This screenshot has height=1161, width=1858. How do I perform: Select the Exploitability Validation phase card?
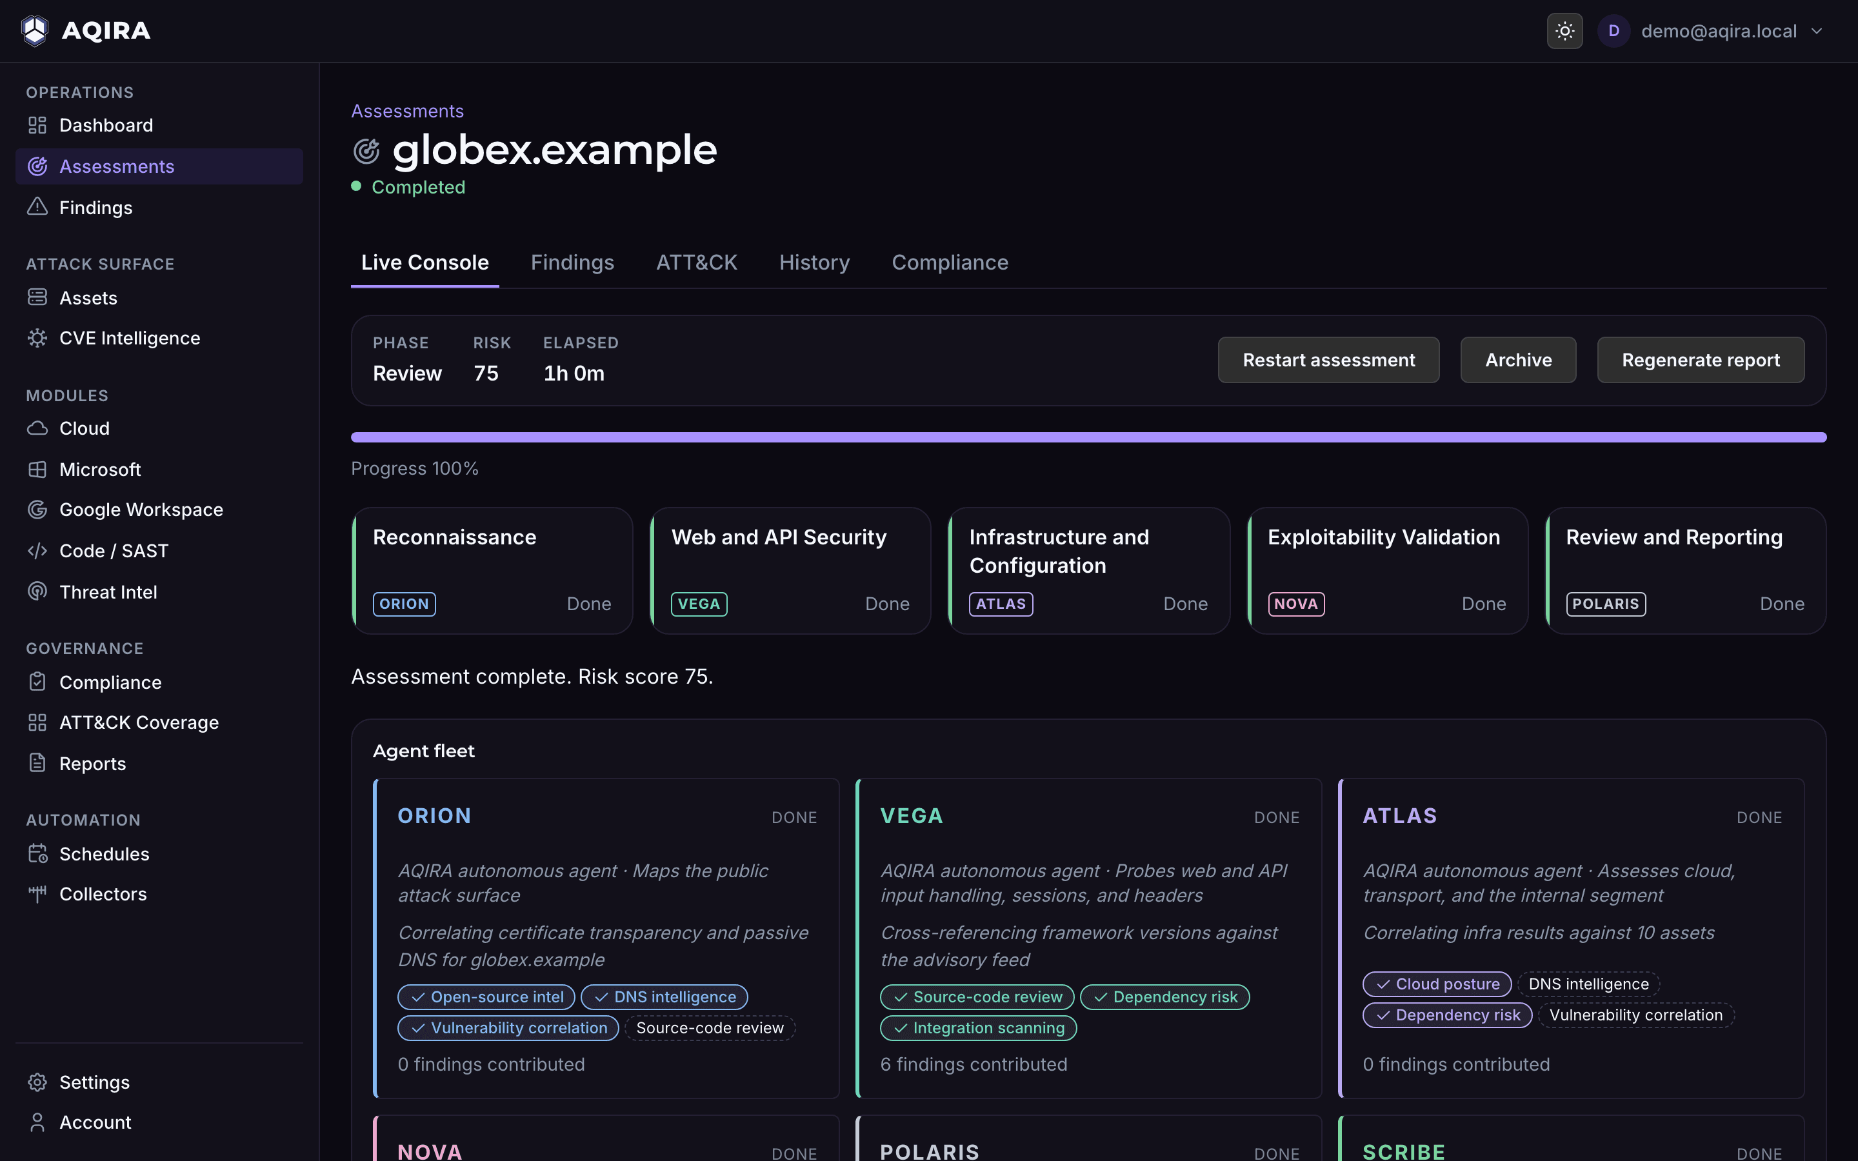click(x=1387, y=571)
